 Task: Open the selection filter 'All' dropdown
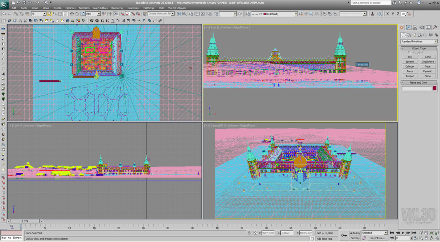(x=44, y=14)
